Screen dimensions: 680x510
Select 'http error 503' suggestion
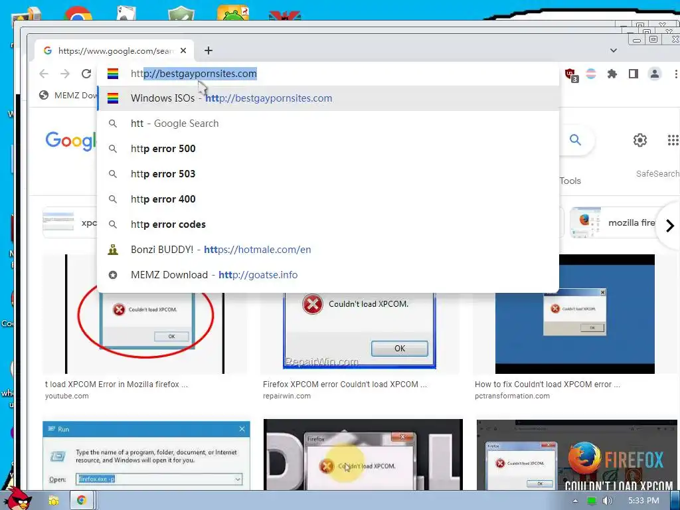click(x=328, y=174)
